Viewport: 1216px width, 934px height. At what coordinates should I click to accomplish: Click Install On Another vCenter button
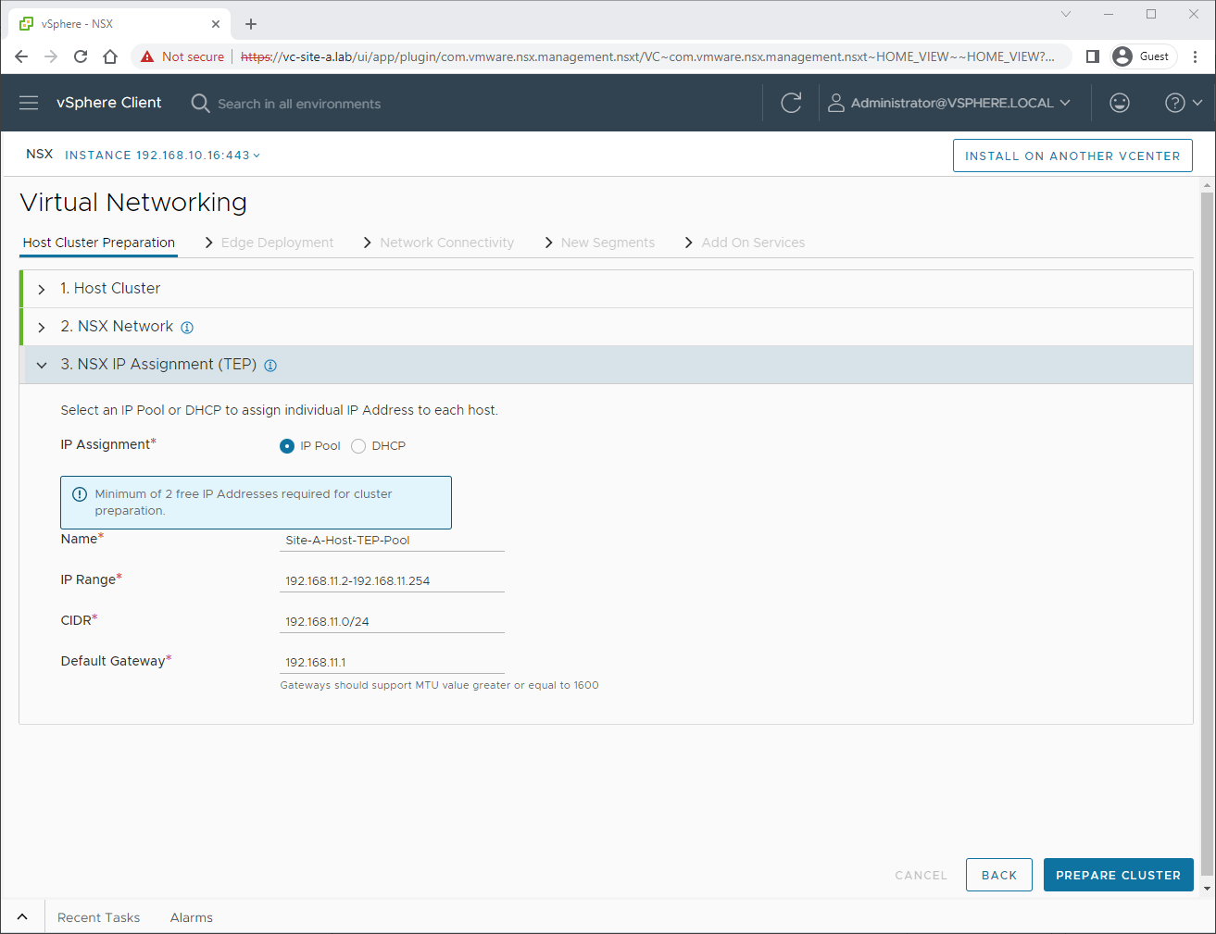(1072, 156)
